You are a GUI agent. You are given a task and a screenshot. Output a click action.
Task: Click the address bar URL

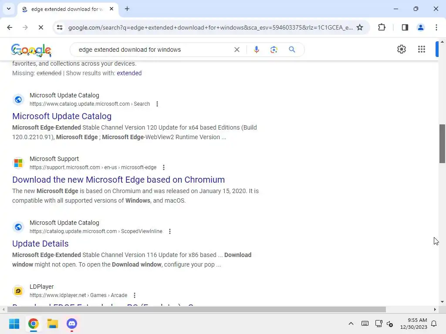coord(210,27)
